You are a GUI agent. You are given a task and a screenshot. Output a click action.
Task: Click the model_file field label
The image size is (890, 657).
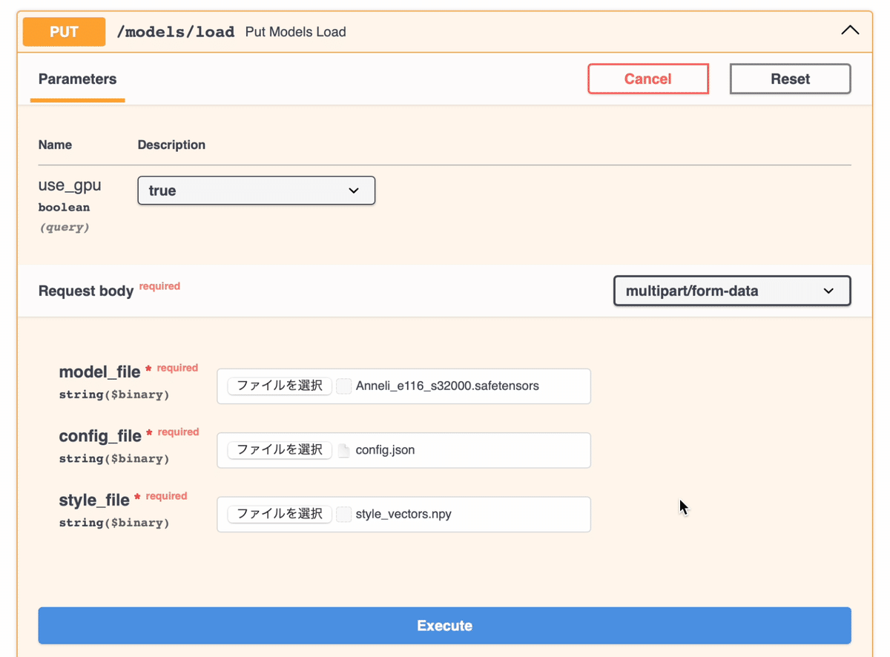tap(99, 372)
